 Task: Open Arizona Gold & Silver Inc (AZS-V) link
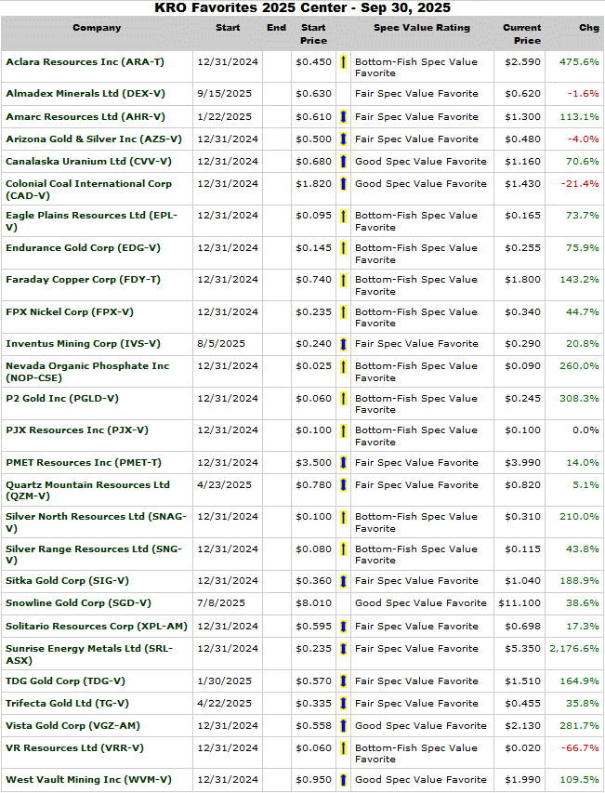(94, 139)
